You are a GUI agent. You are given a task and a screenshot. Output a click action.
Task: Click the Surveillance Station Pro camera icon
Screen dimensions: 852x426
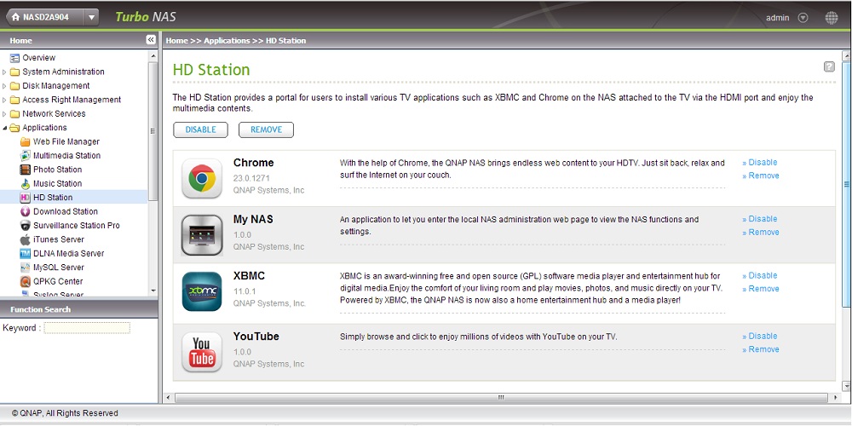click(25, 226)
